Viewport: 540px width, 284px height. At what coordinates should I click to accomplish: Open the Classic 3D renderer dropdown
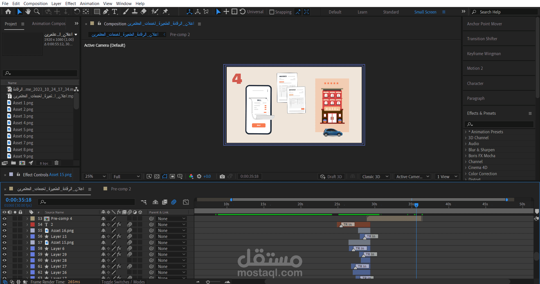(375, 176)
